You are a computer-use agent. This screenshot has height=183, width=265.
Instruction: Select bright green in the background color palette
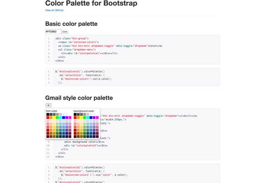coord(84,118)
